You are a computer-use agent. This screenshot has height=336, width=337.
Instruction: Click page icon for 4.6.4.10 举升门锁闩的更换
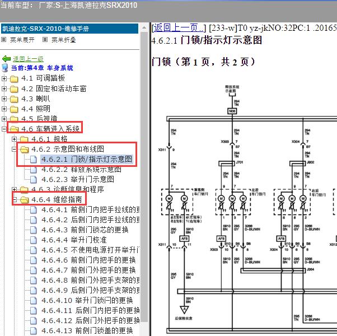34,300
